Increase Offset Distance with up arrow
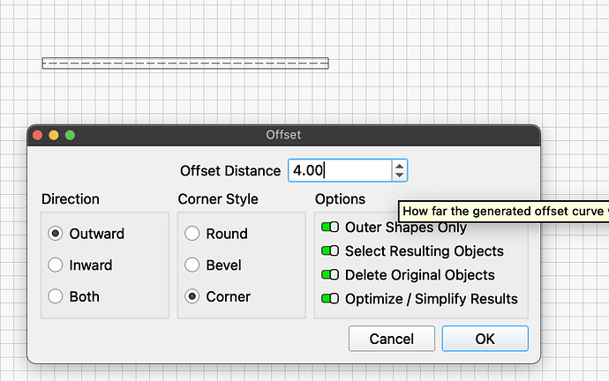 click(x=400, y=166)
